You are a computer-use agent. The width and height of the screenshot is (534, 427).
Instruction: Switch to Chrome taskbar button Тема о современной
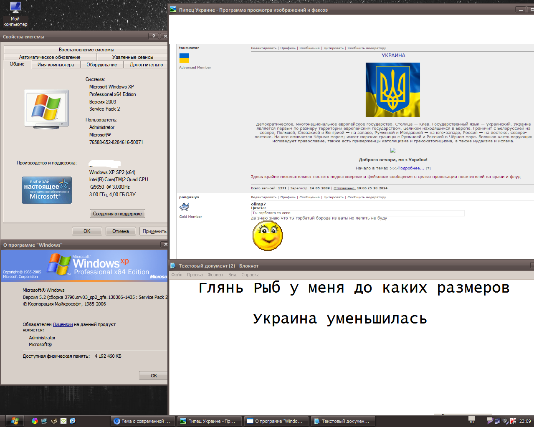click(142, 421)
